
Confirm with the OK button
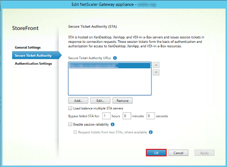(x=156, y=153)
